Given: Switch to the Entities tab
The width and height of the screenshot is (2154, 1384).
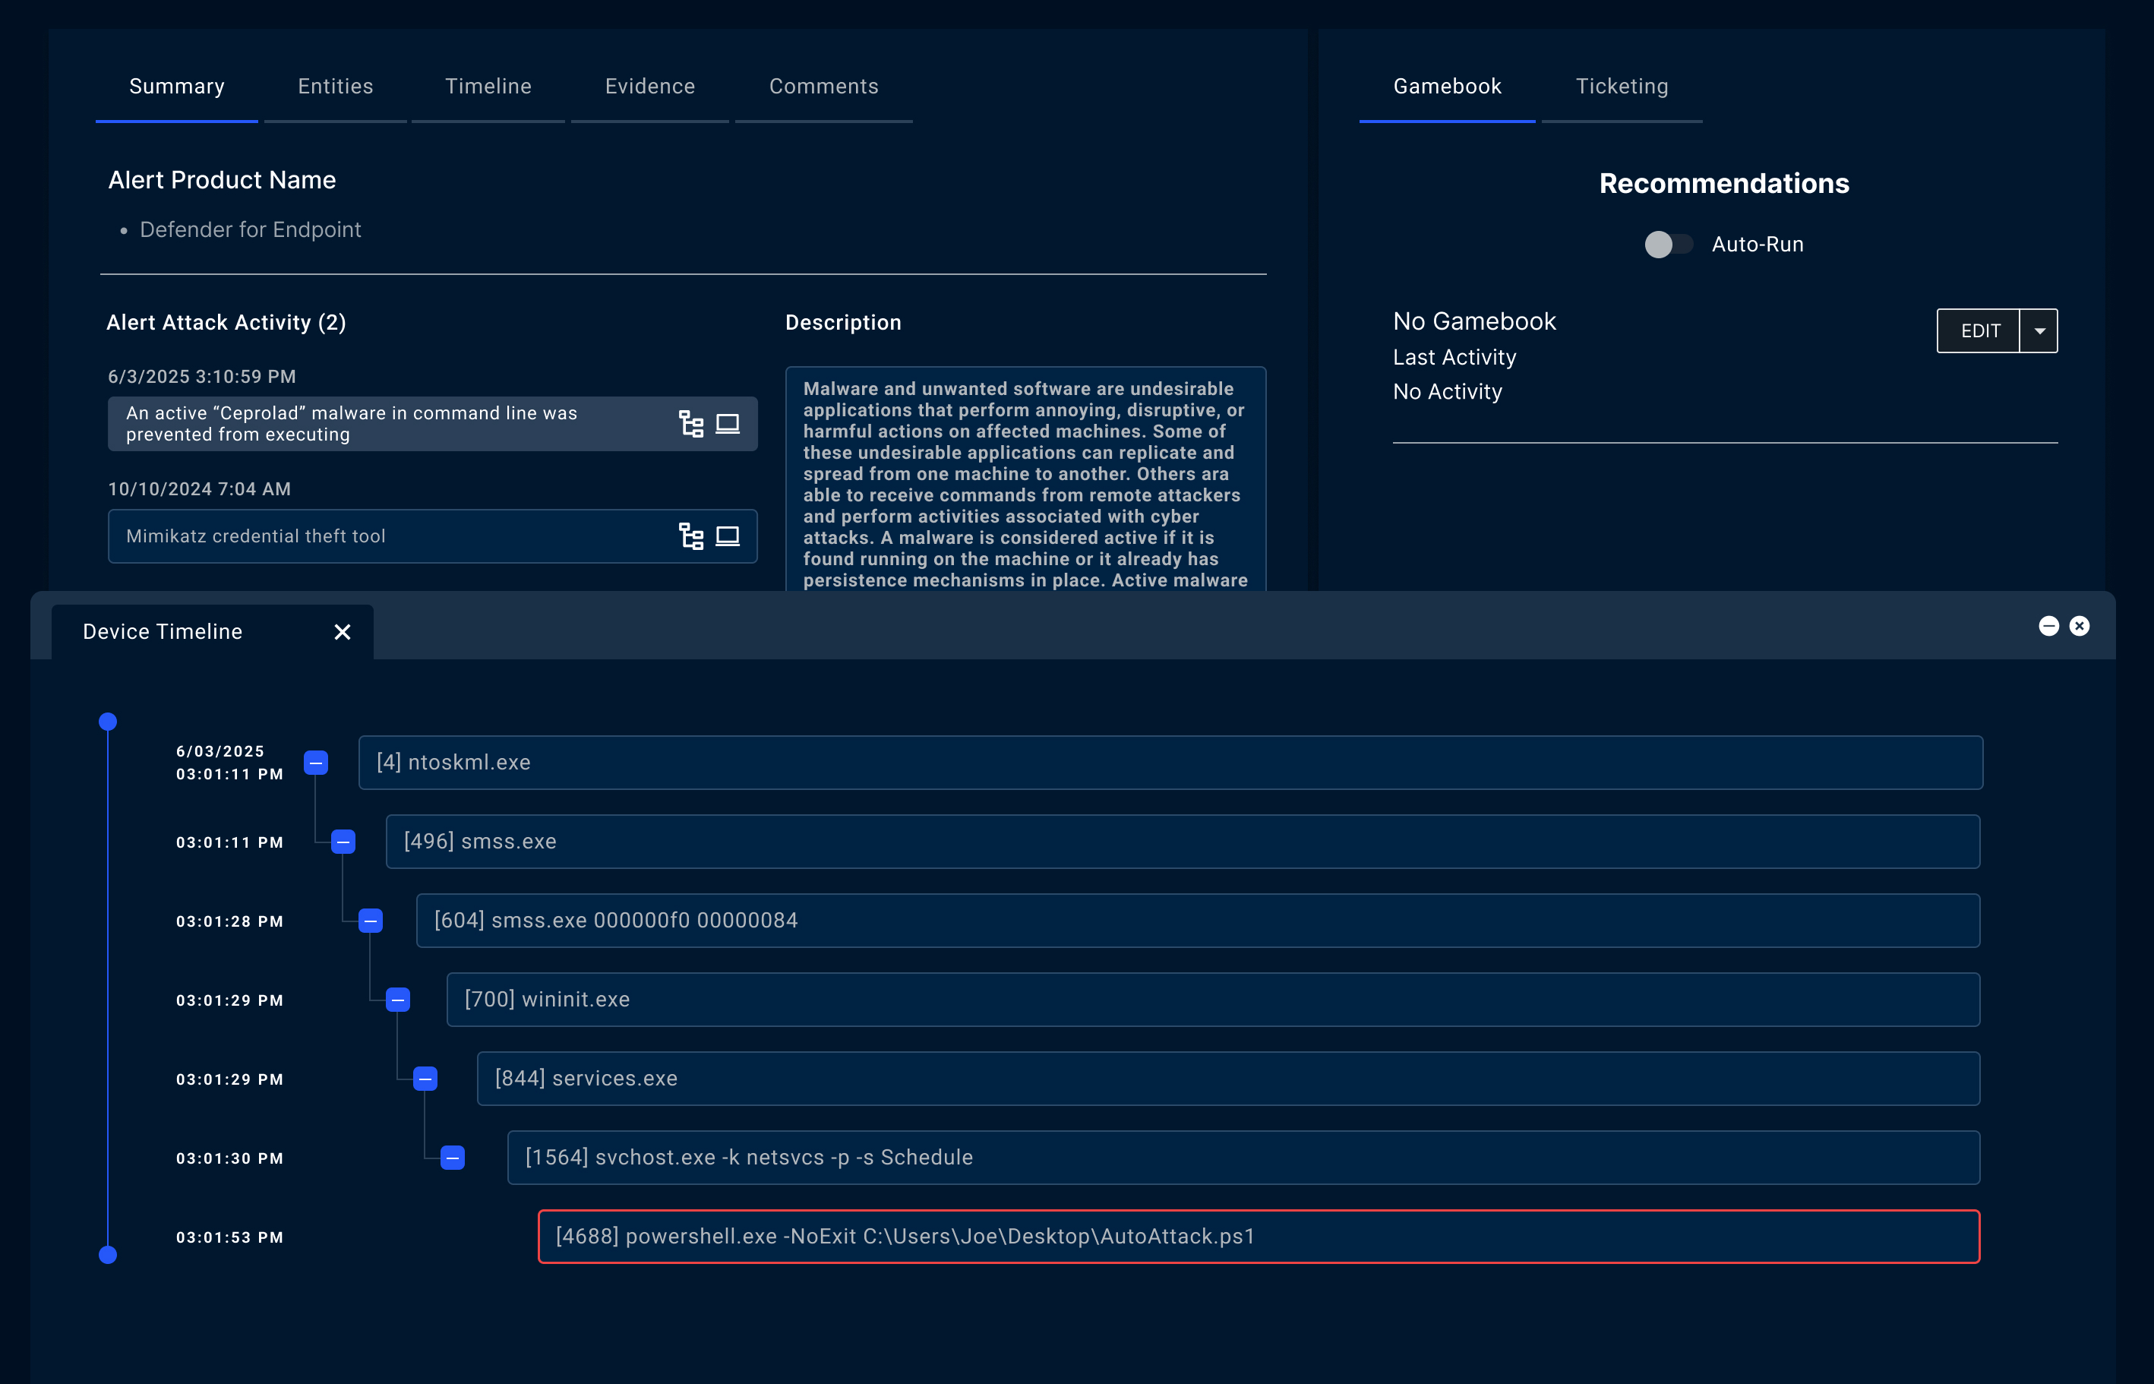Looking at the screenshot, I should click(335, 87).
